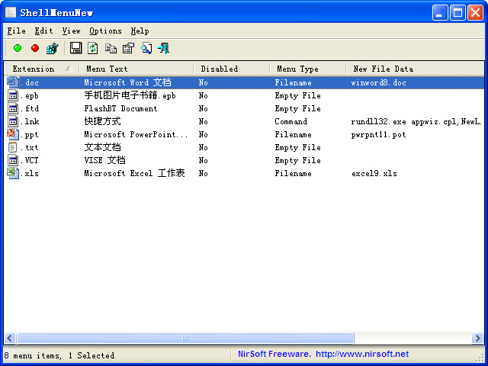Click the Find magnifier icon
The width and height of the screenshot is (488, 366).
(146, 48)
